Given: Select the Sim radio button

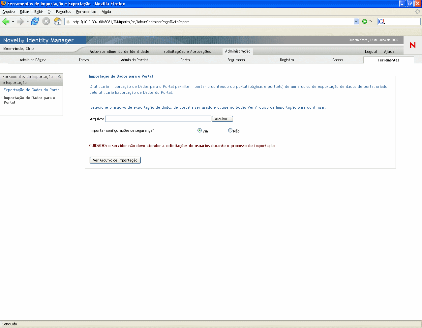Looking at the screenshot, I should click(x=199, y=130).
